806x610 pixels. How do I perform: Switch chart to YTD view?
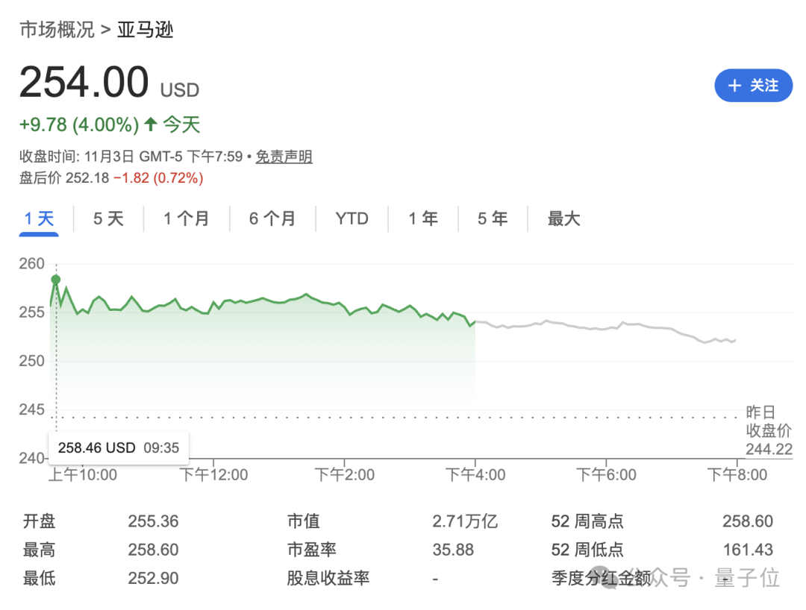352,218
